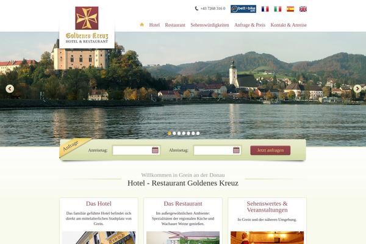Click 'In Grein und der näheren Umgebung.'

click(267, 220)
